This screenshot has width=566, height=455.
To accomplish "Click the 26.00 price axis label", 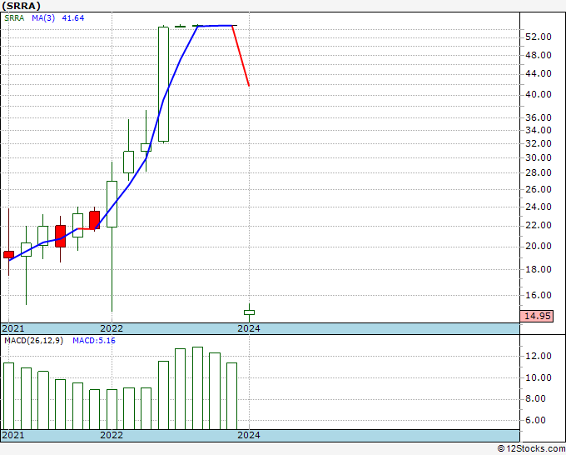I will pos(538,189).
